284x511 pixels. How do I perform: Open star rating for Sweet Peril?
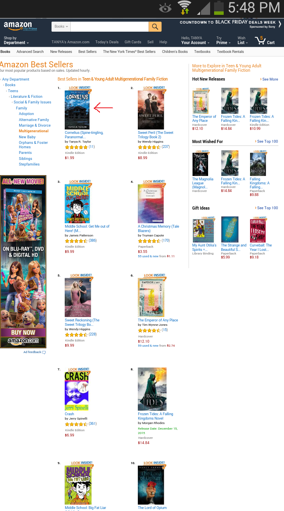[x=149, y=147]
